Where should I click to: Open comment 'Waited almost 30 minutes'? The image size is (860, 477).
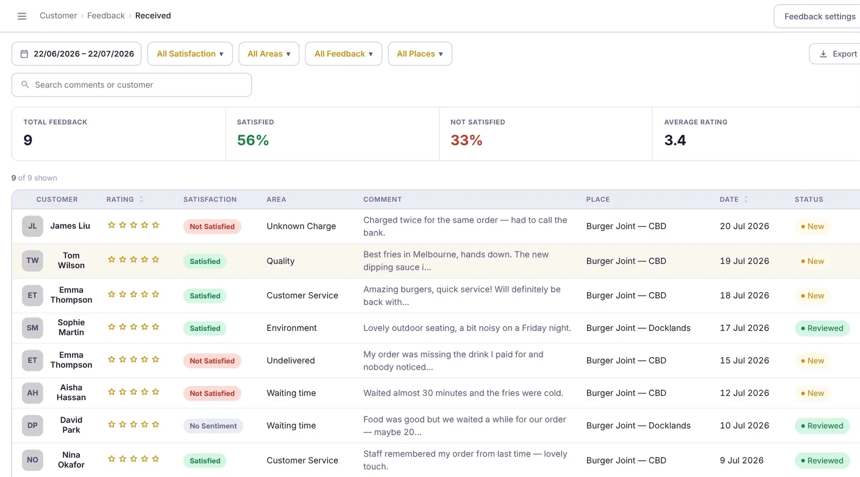point(463,393)
